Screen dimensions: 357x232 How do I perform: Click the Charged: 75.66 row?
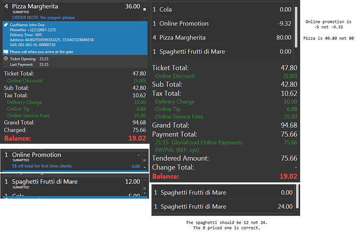click(75, 130)
